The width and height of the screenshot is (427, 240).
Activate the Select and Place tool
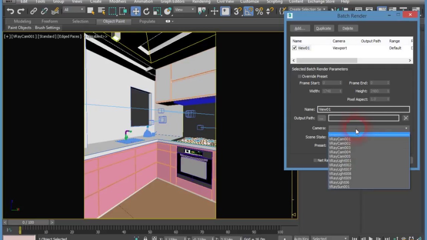click(x=168, y=11)
